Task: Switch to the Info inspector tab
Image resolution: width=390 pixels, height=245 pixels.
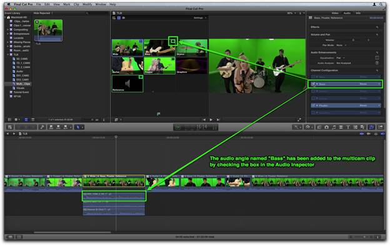Action: [358, 13]
